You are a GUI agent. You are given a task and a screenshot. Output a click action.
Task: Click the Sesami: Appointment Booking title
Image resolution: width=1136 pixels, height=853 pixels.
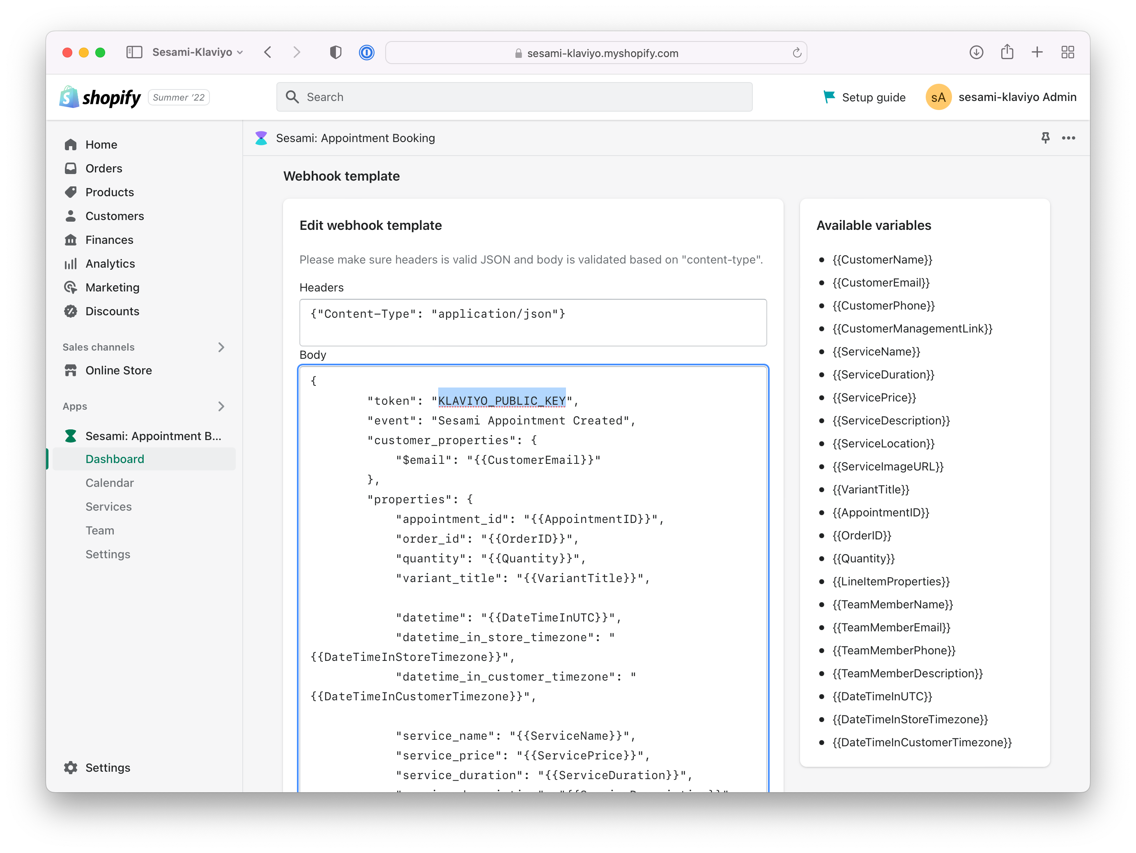click(355, 138)
